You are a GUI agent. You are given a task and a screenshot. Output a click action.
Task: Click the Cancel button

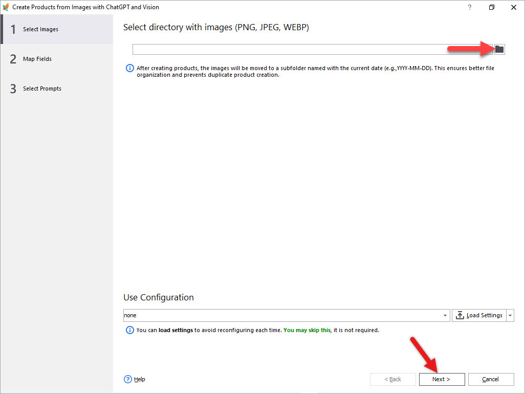click(x=491, y=379)
